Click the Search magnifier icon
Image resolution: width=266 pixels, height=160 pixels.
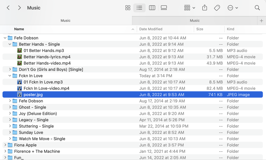257,8
